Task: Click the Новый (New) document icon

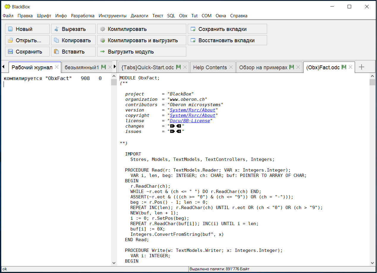Action: tap(10, 29)
